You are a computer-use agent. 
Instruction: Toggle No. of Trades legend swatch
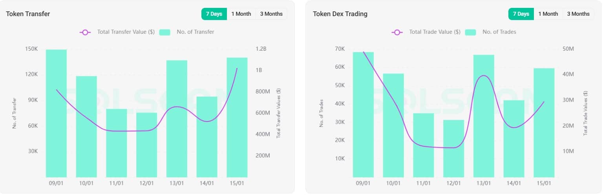coord(470,32)
